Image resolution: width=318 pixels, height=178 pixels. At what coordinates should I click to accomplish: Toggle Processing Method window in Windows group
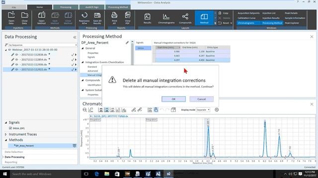pyautogui.click(x=272, y=23)
